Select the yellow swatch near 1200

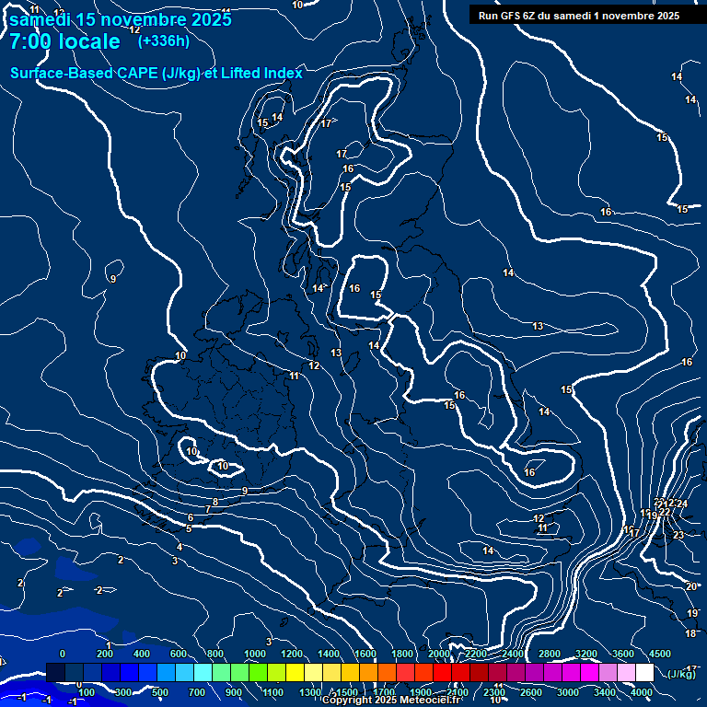click(295, 673)
